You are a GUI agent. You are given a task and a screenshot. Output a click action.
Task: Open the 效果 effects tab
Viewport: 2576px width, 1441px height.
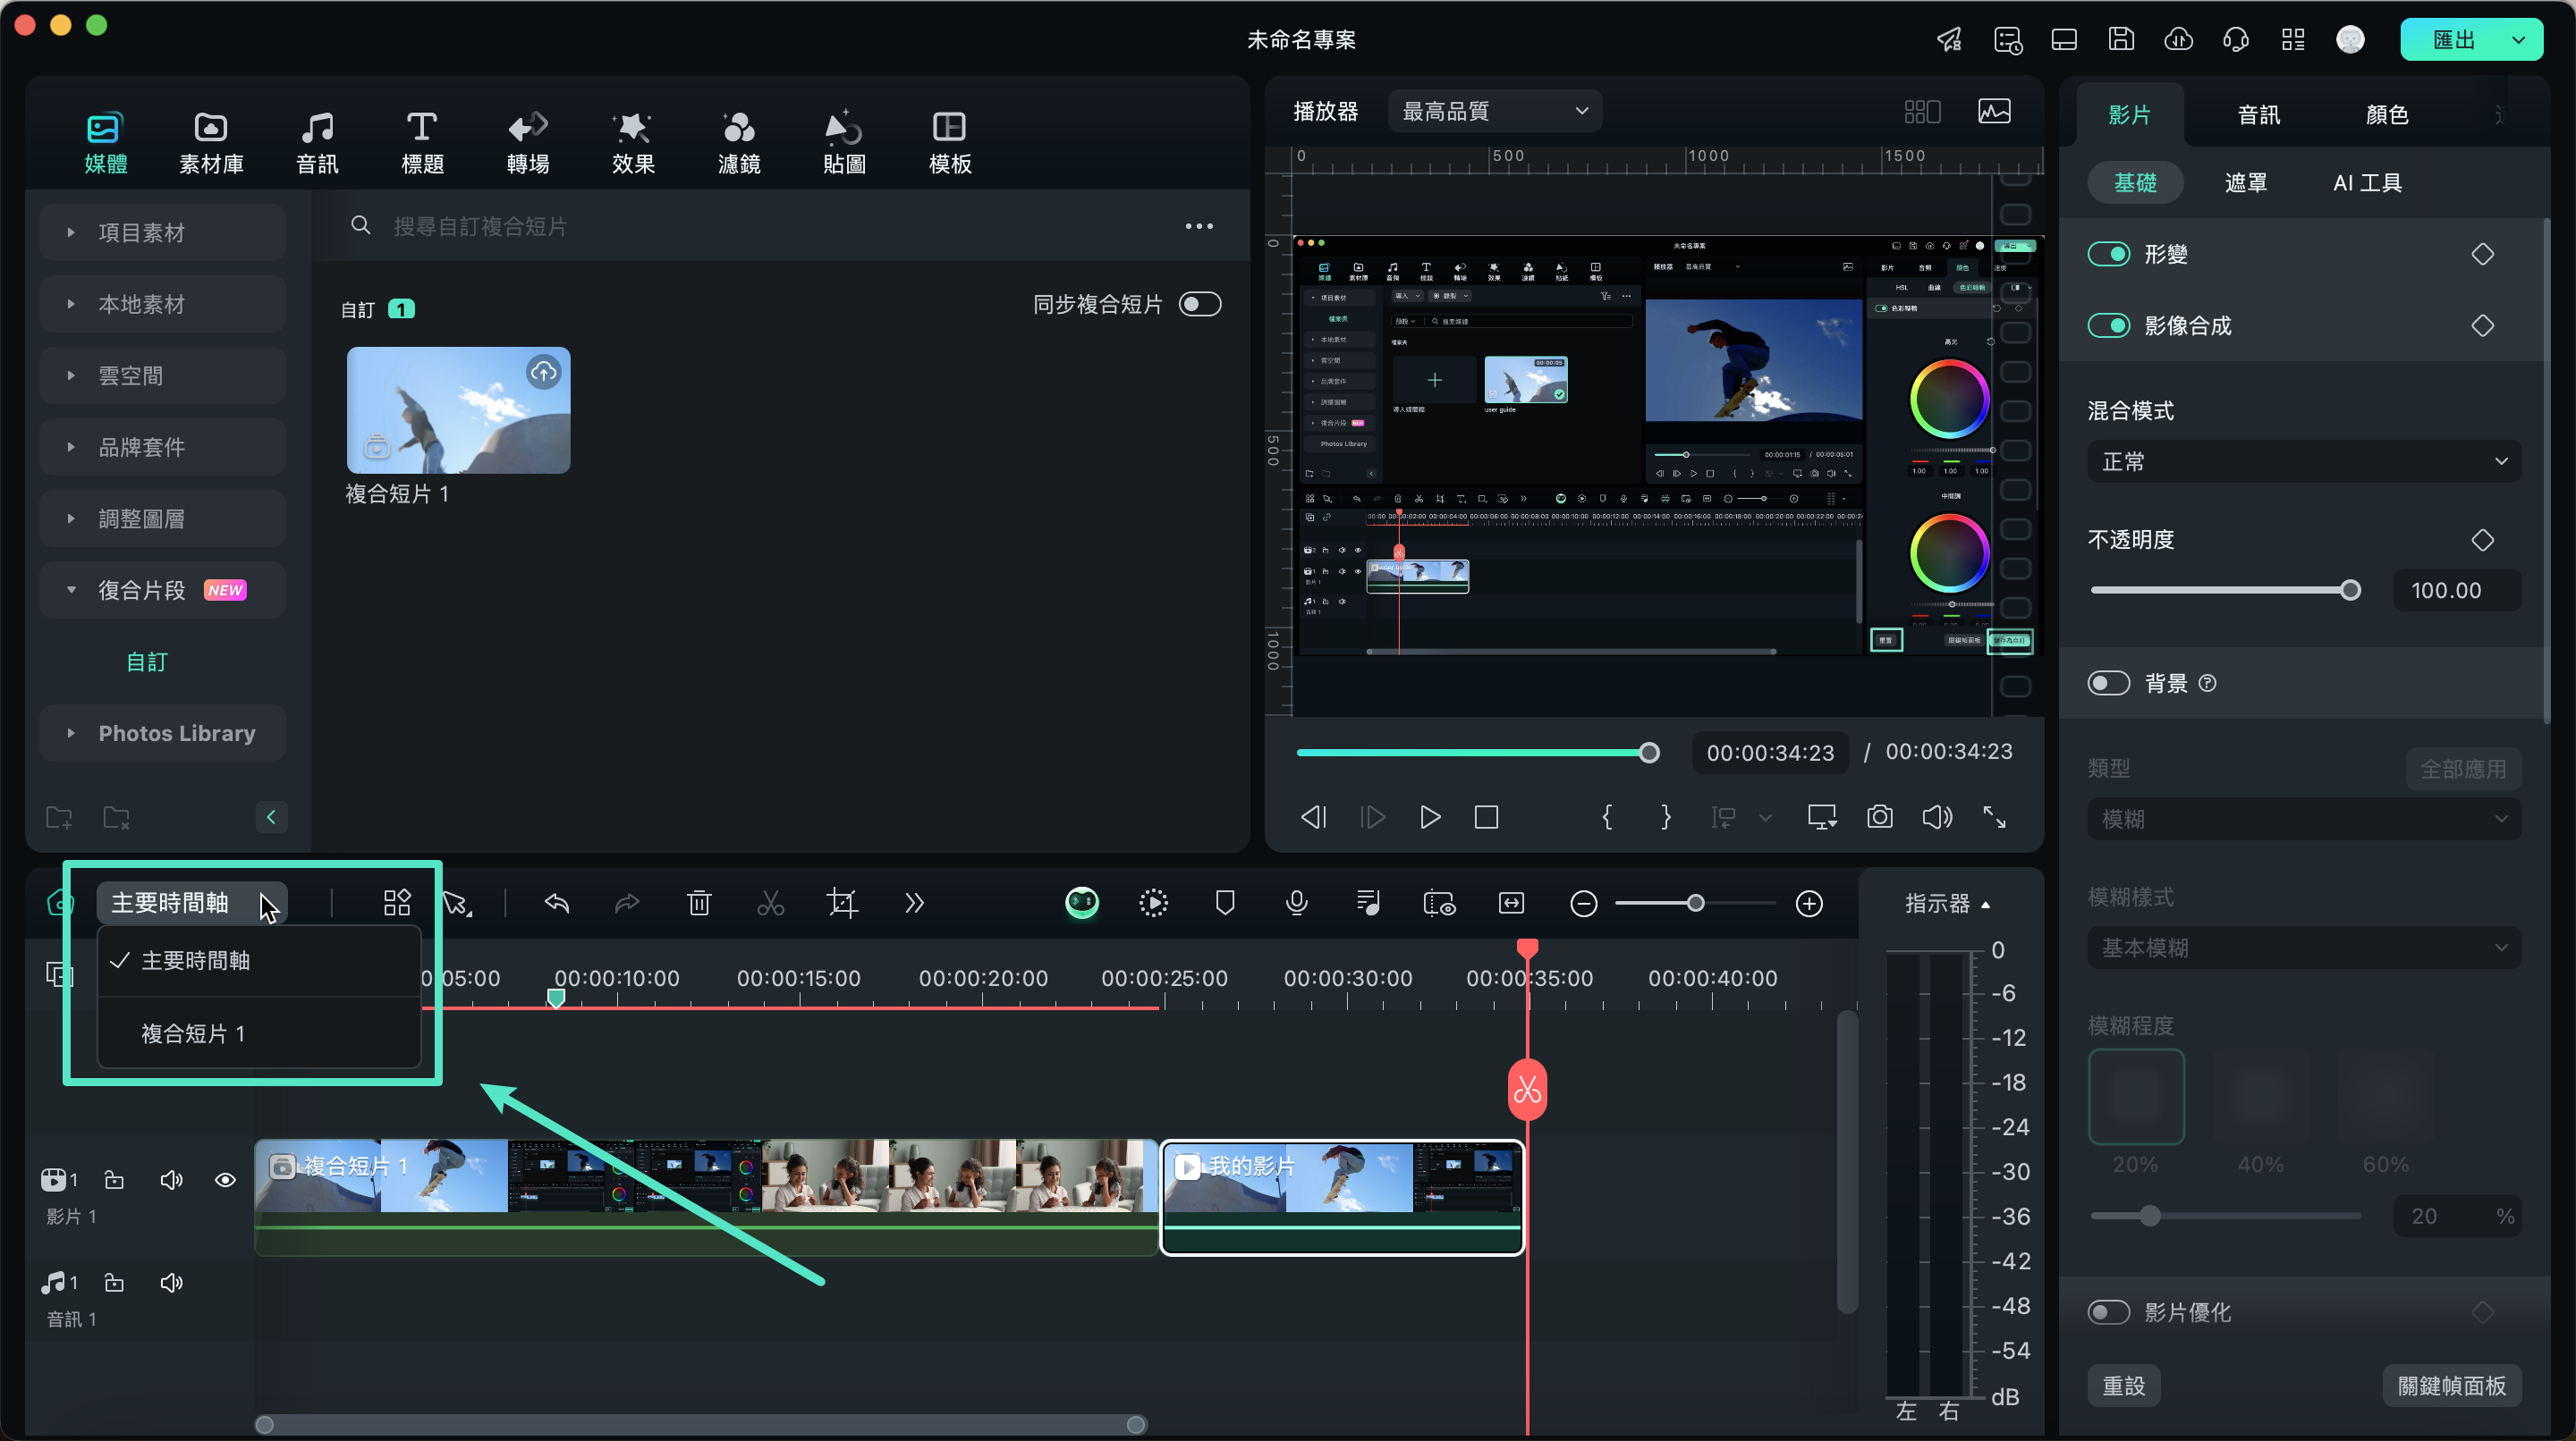coord(633,143)
